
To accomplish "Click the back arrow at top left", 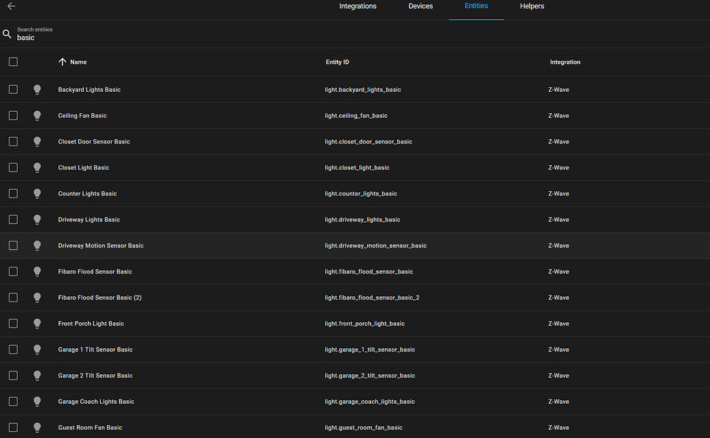I will click(x=10, y=6).
